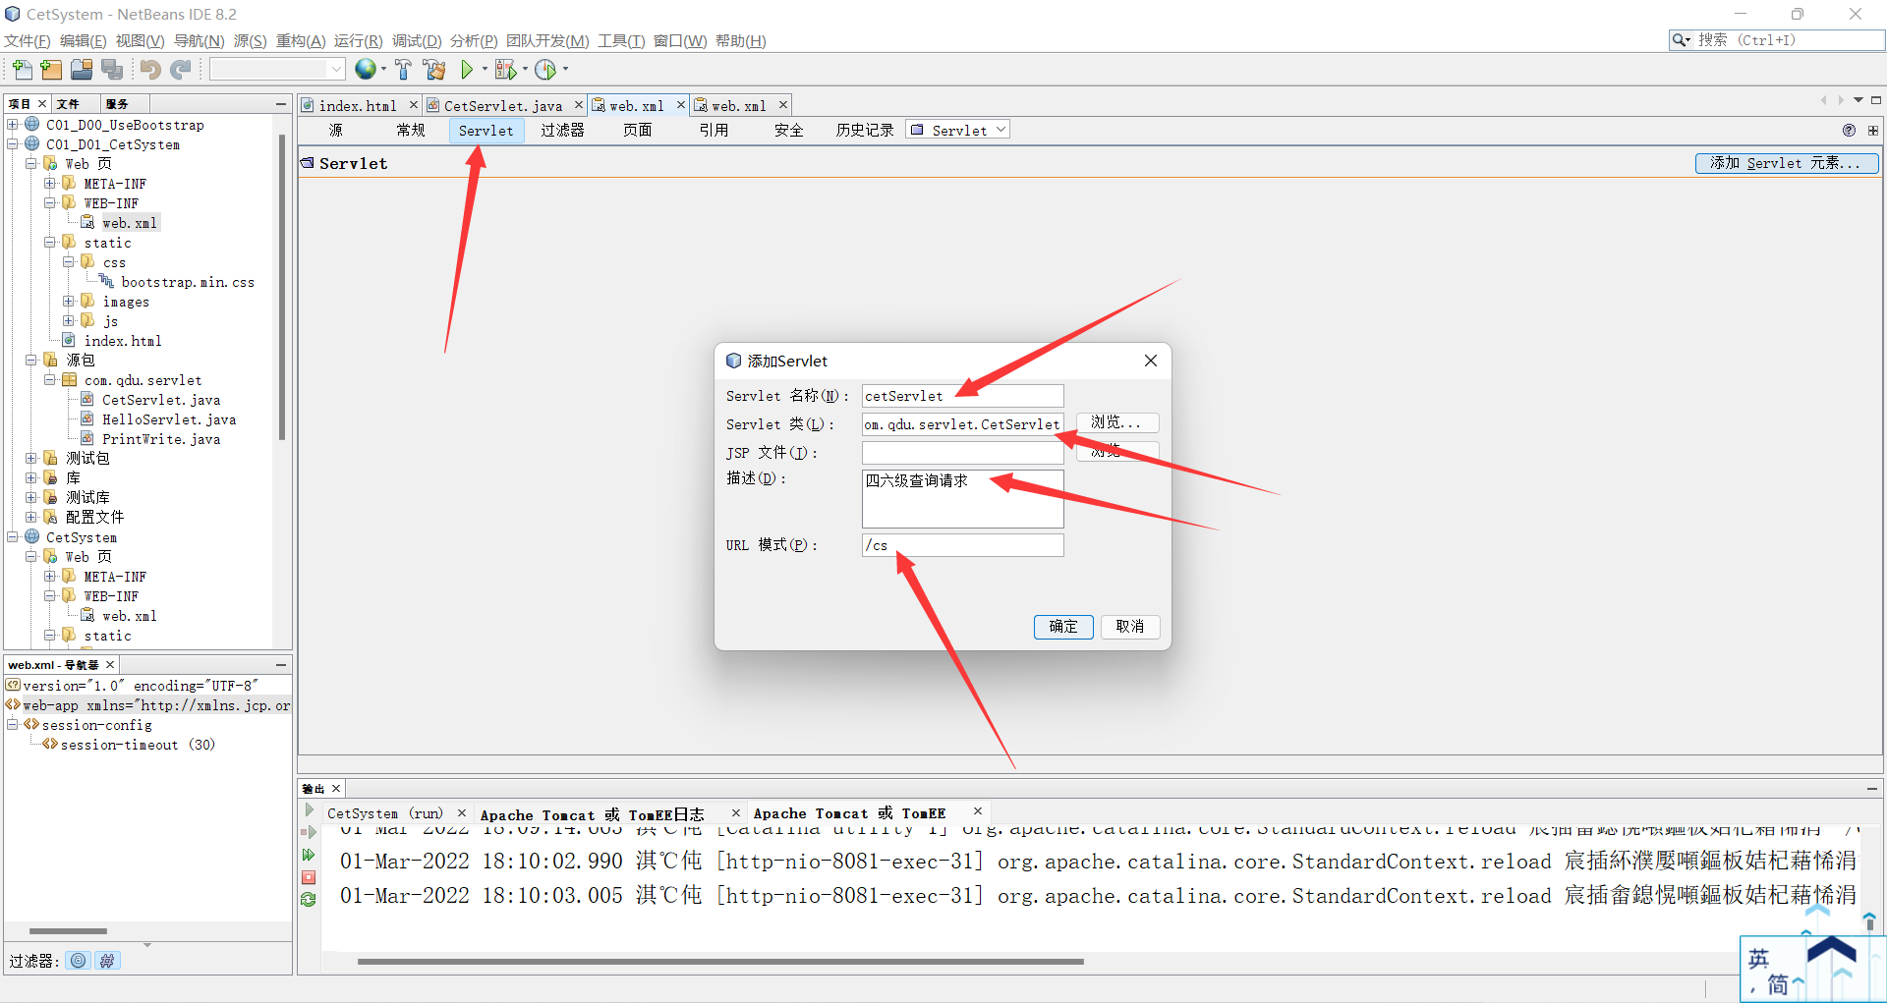
Task: Click the 描述 text area
Action: pyautogui.click(x=962, y=499)
